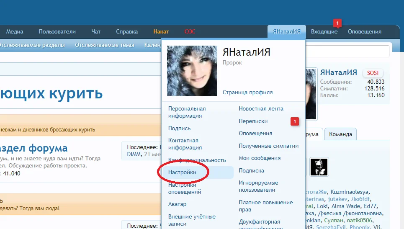Viewport: 404px width, 229px height.
Task: Click the ЯНаталИЯ account tab
Action: 286,32
